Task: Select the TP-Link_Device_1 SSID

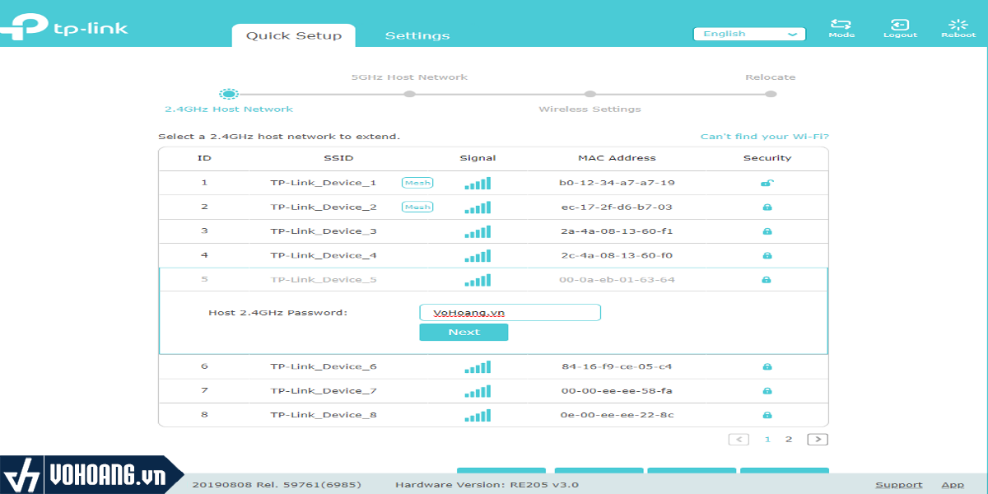Action: 324,183
